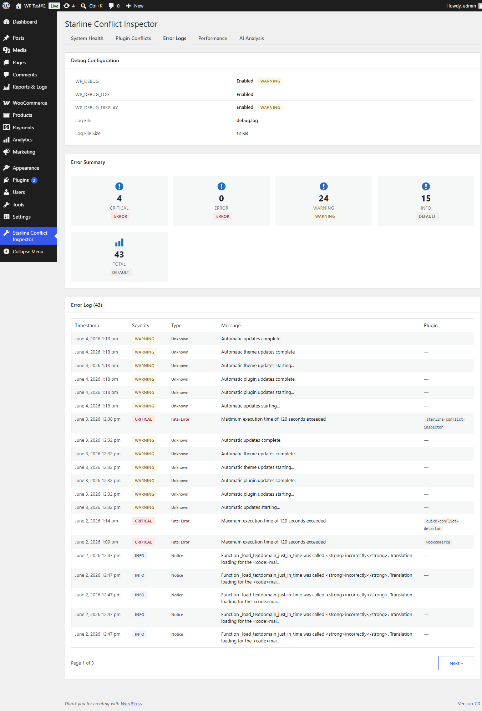The width and height of the screenshot is (482, 711).
Task: Click the quick-conflict-detector plugin tag
Action: (441, 525)
